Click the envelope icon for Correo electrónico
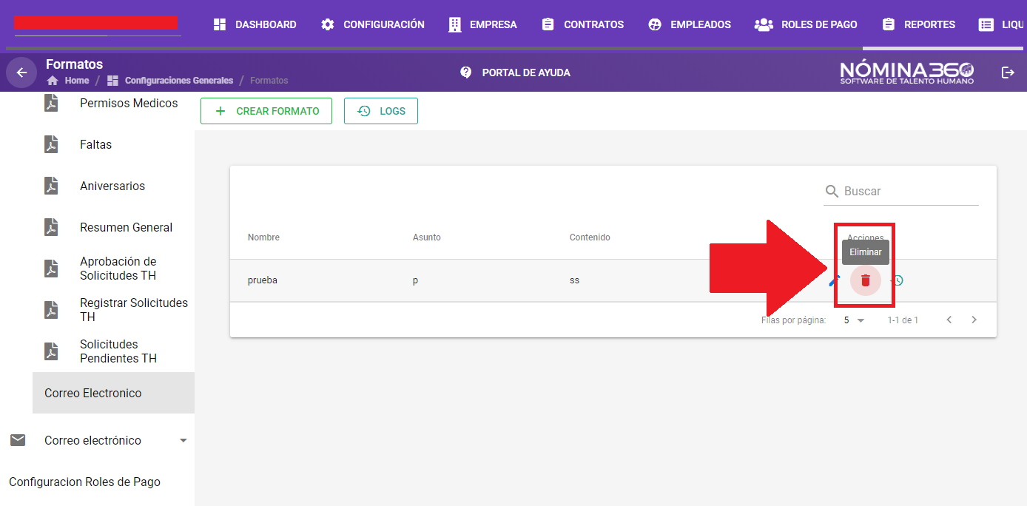This screenshot has height=506, width=1027. [18, 440]
